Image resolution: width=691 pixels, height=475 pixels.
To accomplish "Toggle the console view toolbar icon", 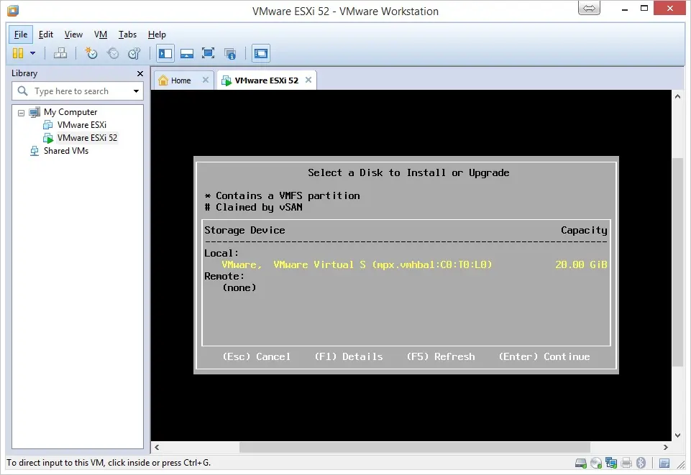I will 261,53.
